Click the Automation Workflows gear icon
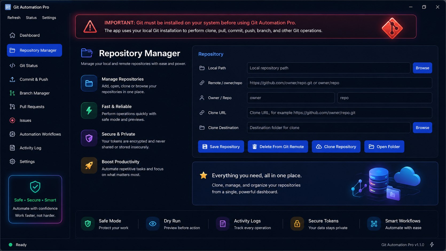The image size is (446, 251). [x=12, y=134]
